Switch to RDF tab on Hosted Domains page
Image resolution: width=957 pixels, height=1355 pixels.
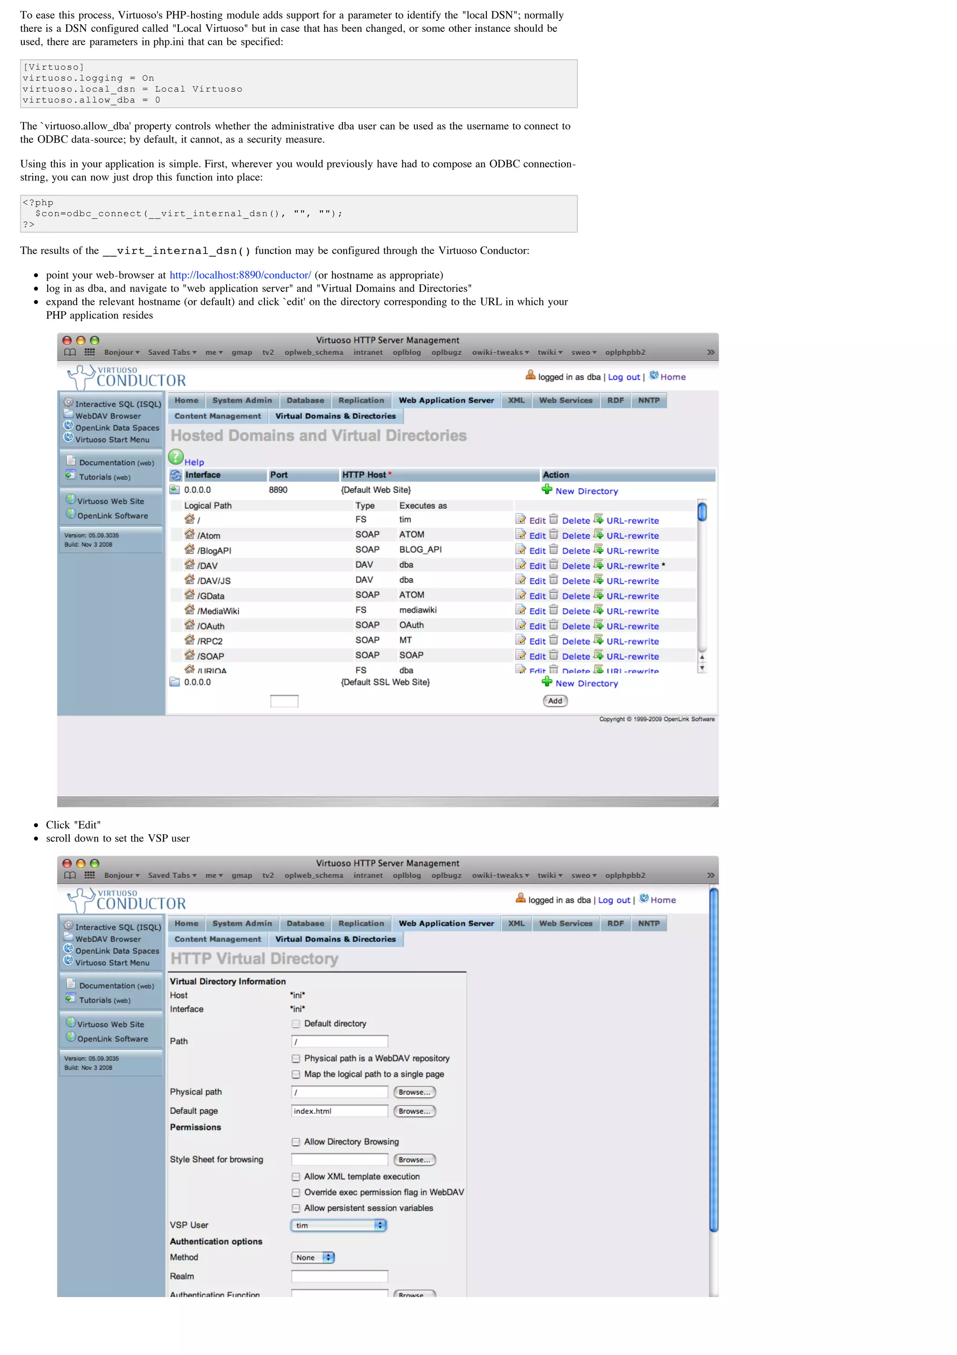click(615, 400)
